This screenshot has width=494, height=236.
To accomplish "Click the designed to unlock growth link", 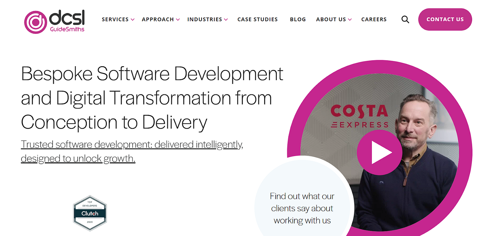I will (78, 159).
